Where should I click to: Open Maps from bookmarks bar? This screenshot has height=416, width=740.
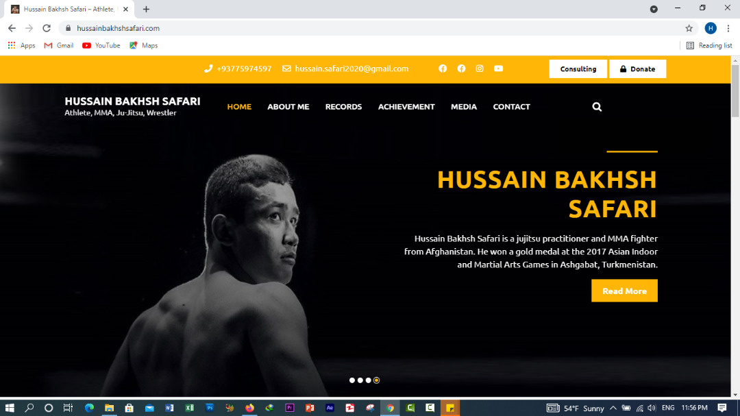click(x=143, y=45)
